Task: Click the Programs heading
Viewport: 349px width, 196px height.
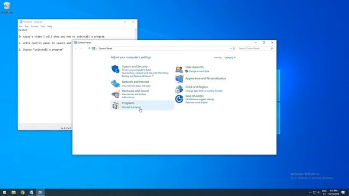Action: coord(128,103)
